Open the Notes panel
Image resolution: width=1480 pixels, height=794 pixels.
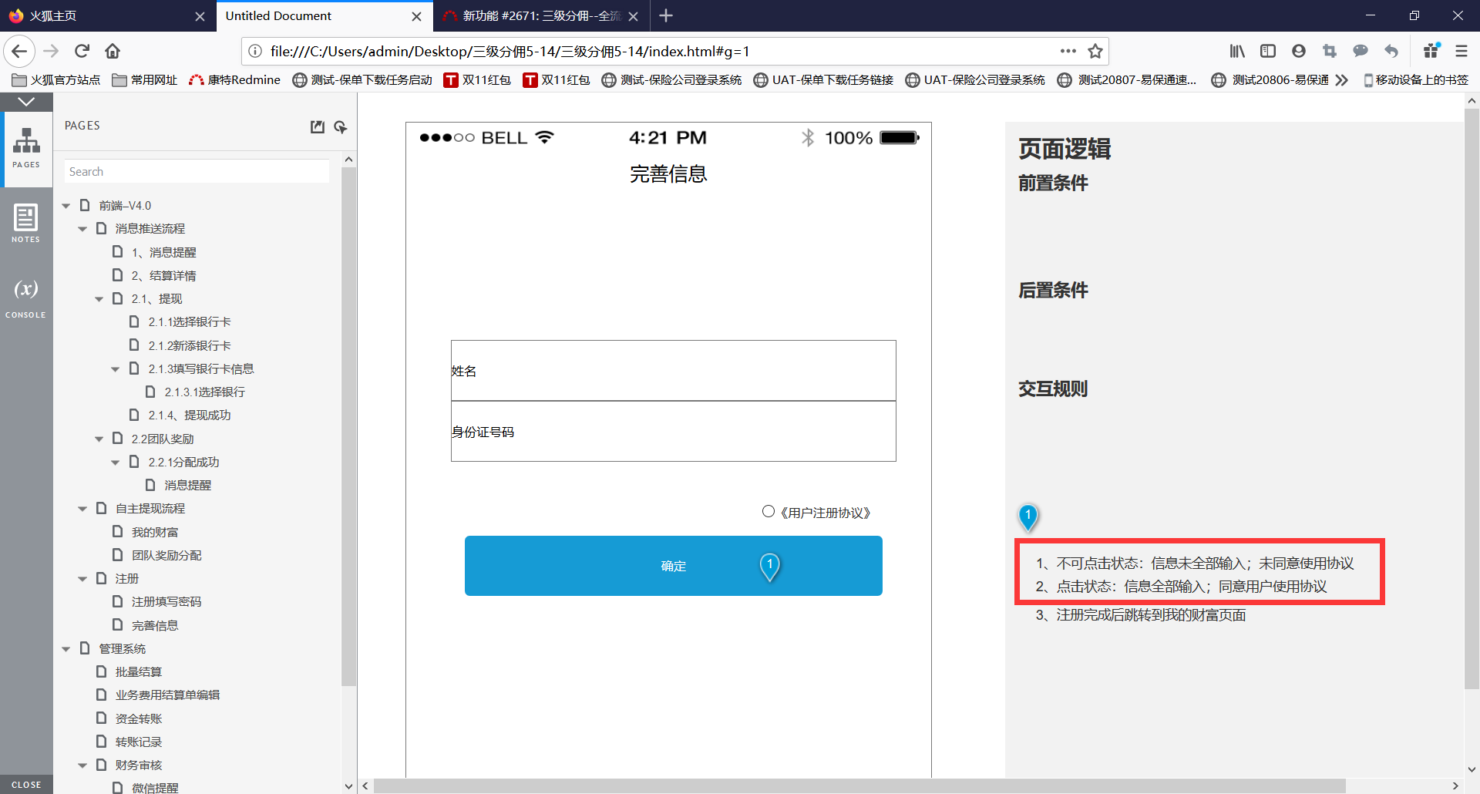tap(26, 224)
